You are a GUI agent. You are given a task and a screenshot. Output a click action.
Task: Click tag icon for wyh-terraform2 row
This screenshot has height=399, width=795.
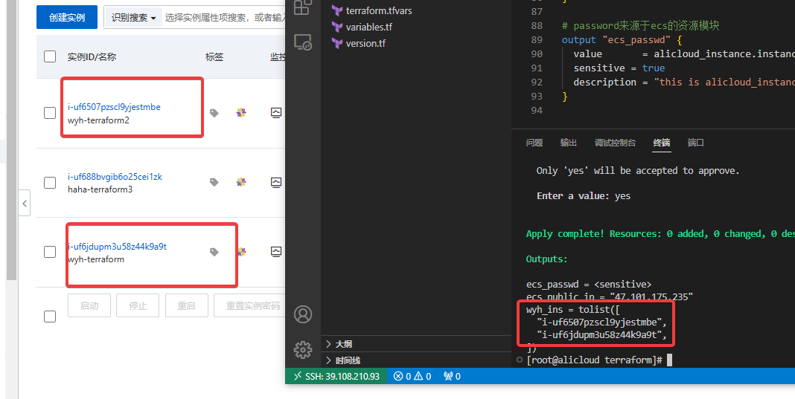coord(214,113)
